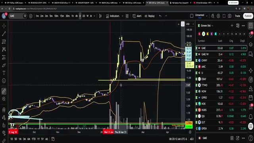Open the Fibonacci retracement tools
Screen dimensions: 254x143
pyautogui.click(x=4, y=41)
